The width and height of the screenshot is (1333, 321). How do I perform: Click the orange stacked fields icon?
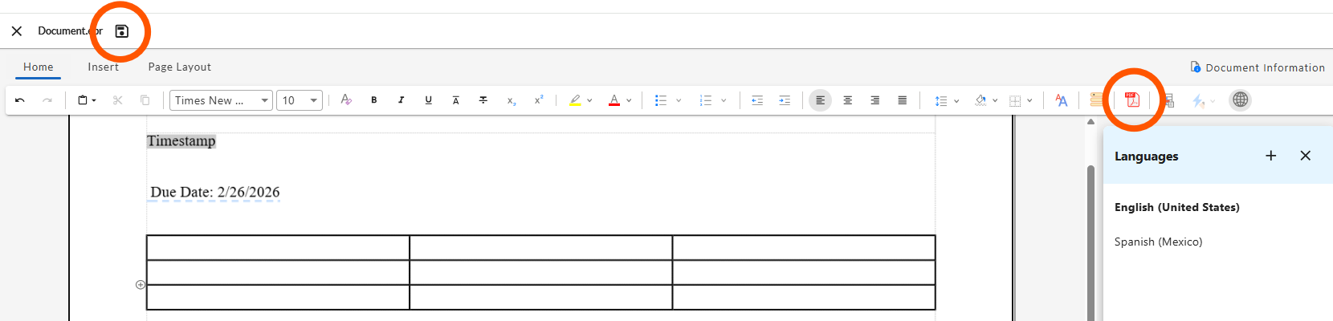(x=1096, y=100)
